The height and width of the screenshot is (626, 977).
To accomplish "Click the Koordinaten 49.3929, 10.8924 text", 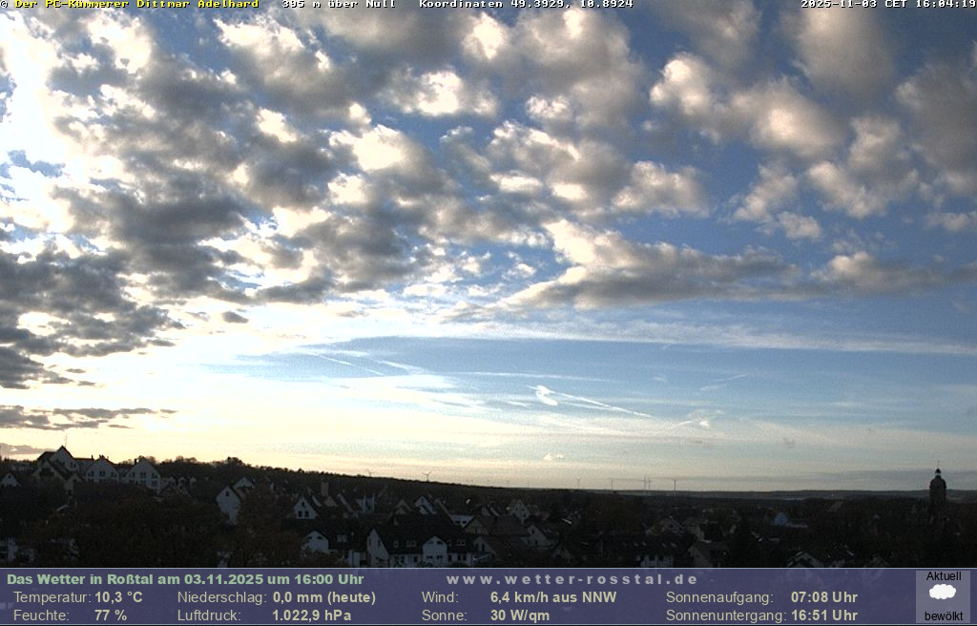I will [x=525, y=5].
